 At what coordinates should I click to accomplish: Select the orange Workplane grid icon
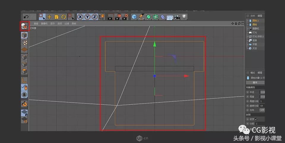(x=24, y=50)
